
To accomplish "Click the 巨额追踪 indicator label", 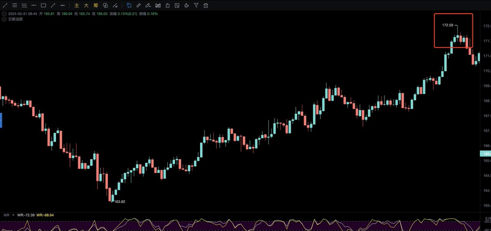I will point(16,19).
